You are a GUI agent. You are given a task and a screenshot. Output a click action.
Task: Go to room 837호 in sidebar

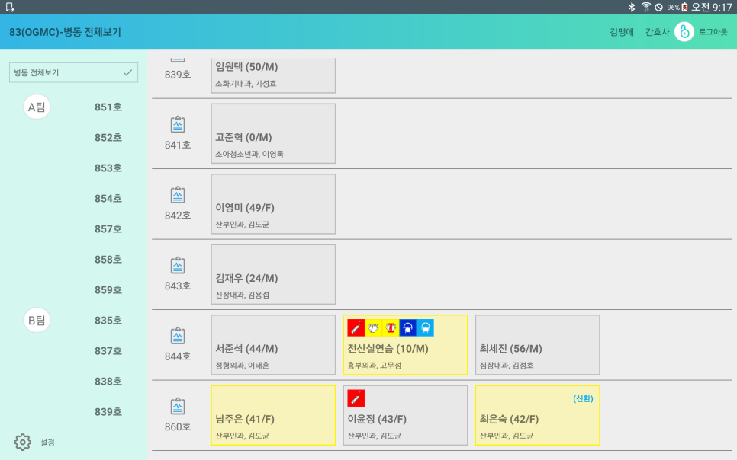pos(108,351)
